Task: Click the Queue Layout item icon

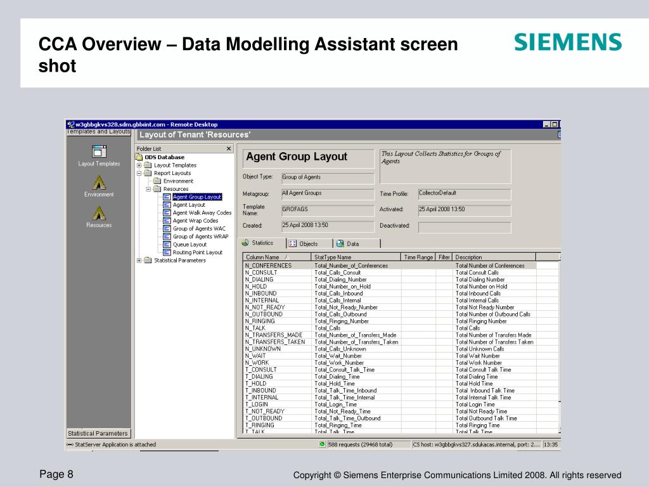Action: coord(167,244)
